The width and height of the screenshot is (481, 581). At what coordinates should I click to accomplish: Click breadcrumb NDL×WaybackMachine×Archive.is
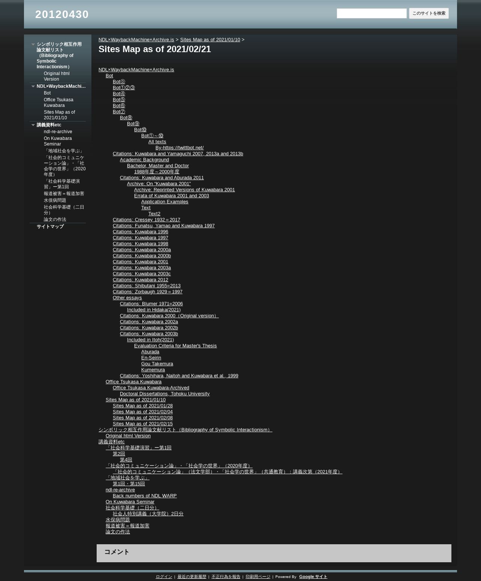pos(136,39)
